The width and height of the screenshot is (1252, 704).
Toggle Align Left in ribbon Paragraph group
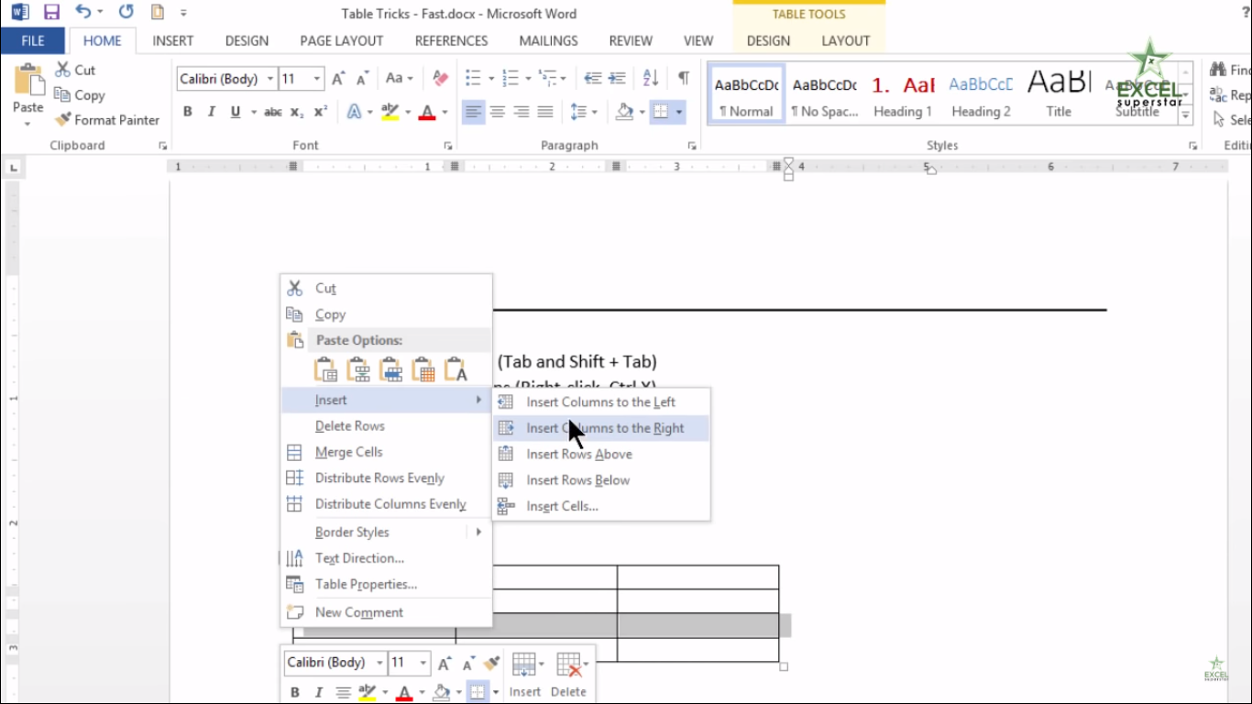[x=473, y=112]
